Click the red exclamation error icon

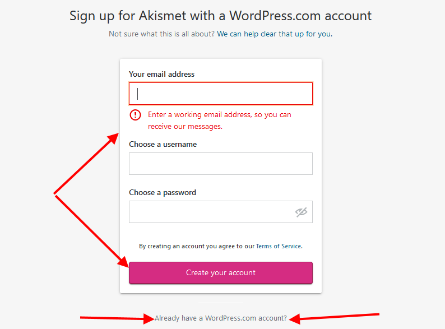(136, 115)
